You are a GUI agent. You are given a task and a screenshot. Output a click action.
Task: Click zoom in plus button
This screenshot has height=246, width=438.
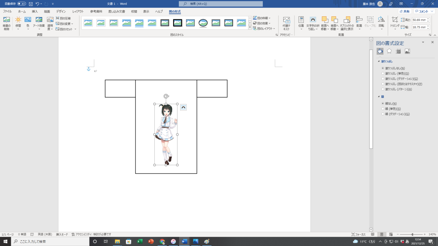click(x=425, y=234)
